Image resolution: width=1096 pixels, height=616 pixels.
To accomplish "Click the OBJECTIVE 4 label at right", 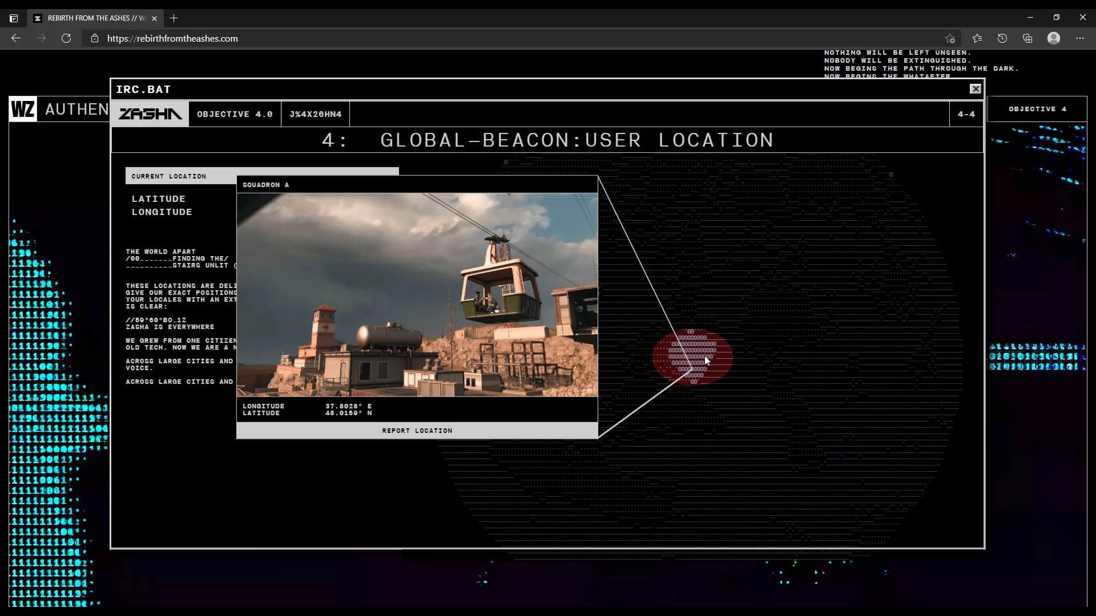I will pyautogui.click(x=1037, y=109).
